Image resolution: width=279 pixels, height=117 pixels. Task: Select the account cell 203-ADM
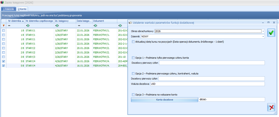[x=122, y=61]
